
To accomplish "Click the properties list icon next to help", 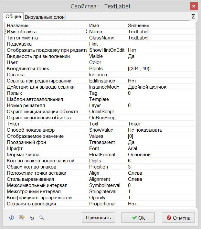I will coord(22,218).
